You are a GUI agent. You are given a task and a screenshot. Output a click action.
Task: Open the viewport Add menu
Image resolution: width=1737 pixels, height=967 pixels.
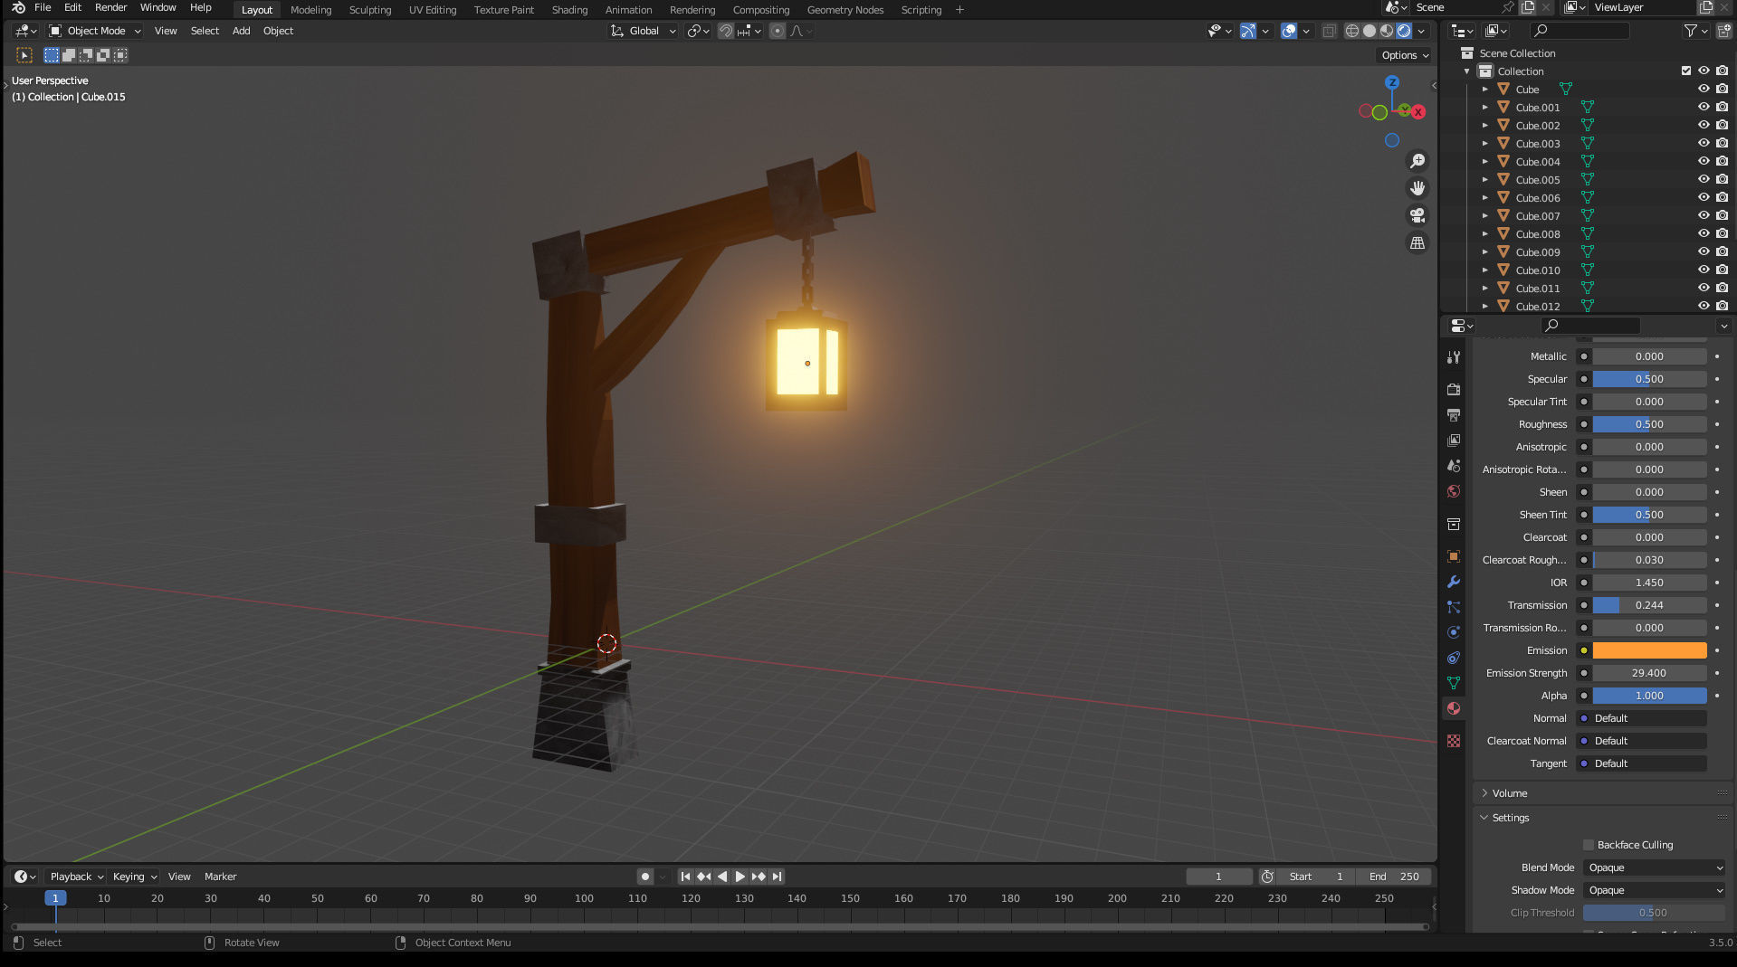pos(241,31)
